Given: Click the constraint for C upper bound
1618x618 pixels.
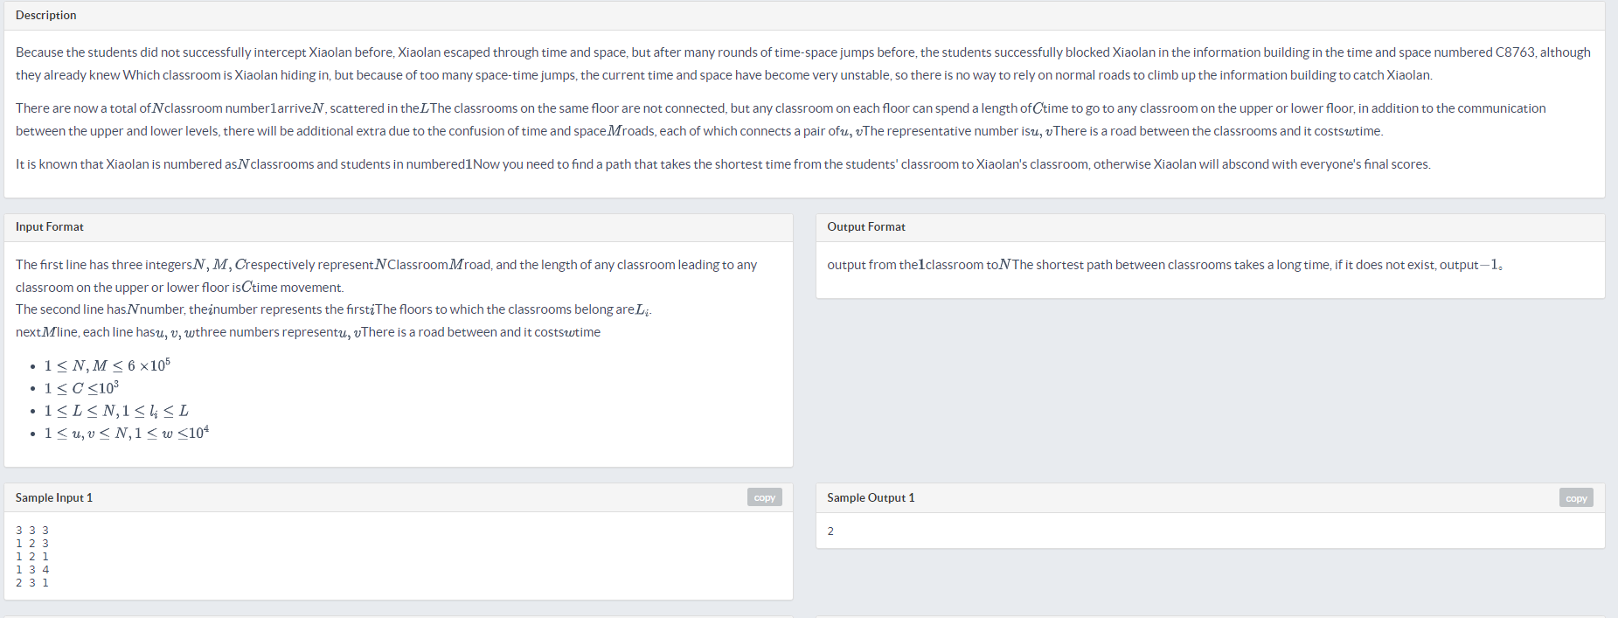Looking at the screenshot, I should pyautogui.click(x=81, y=387).
